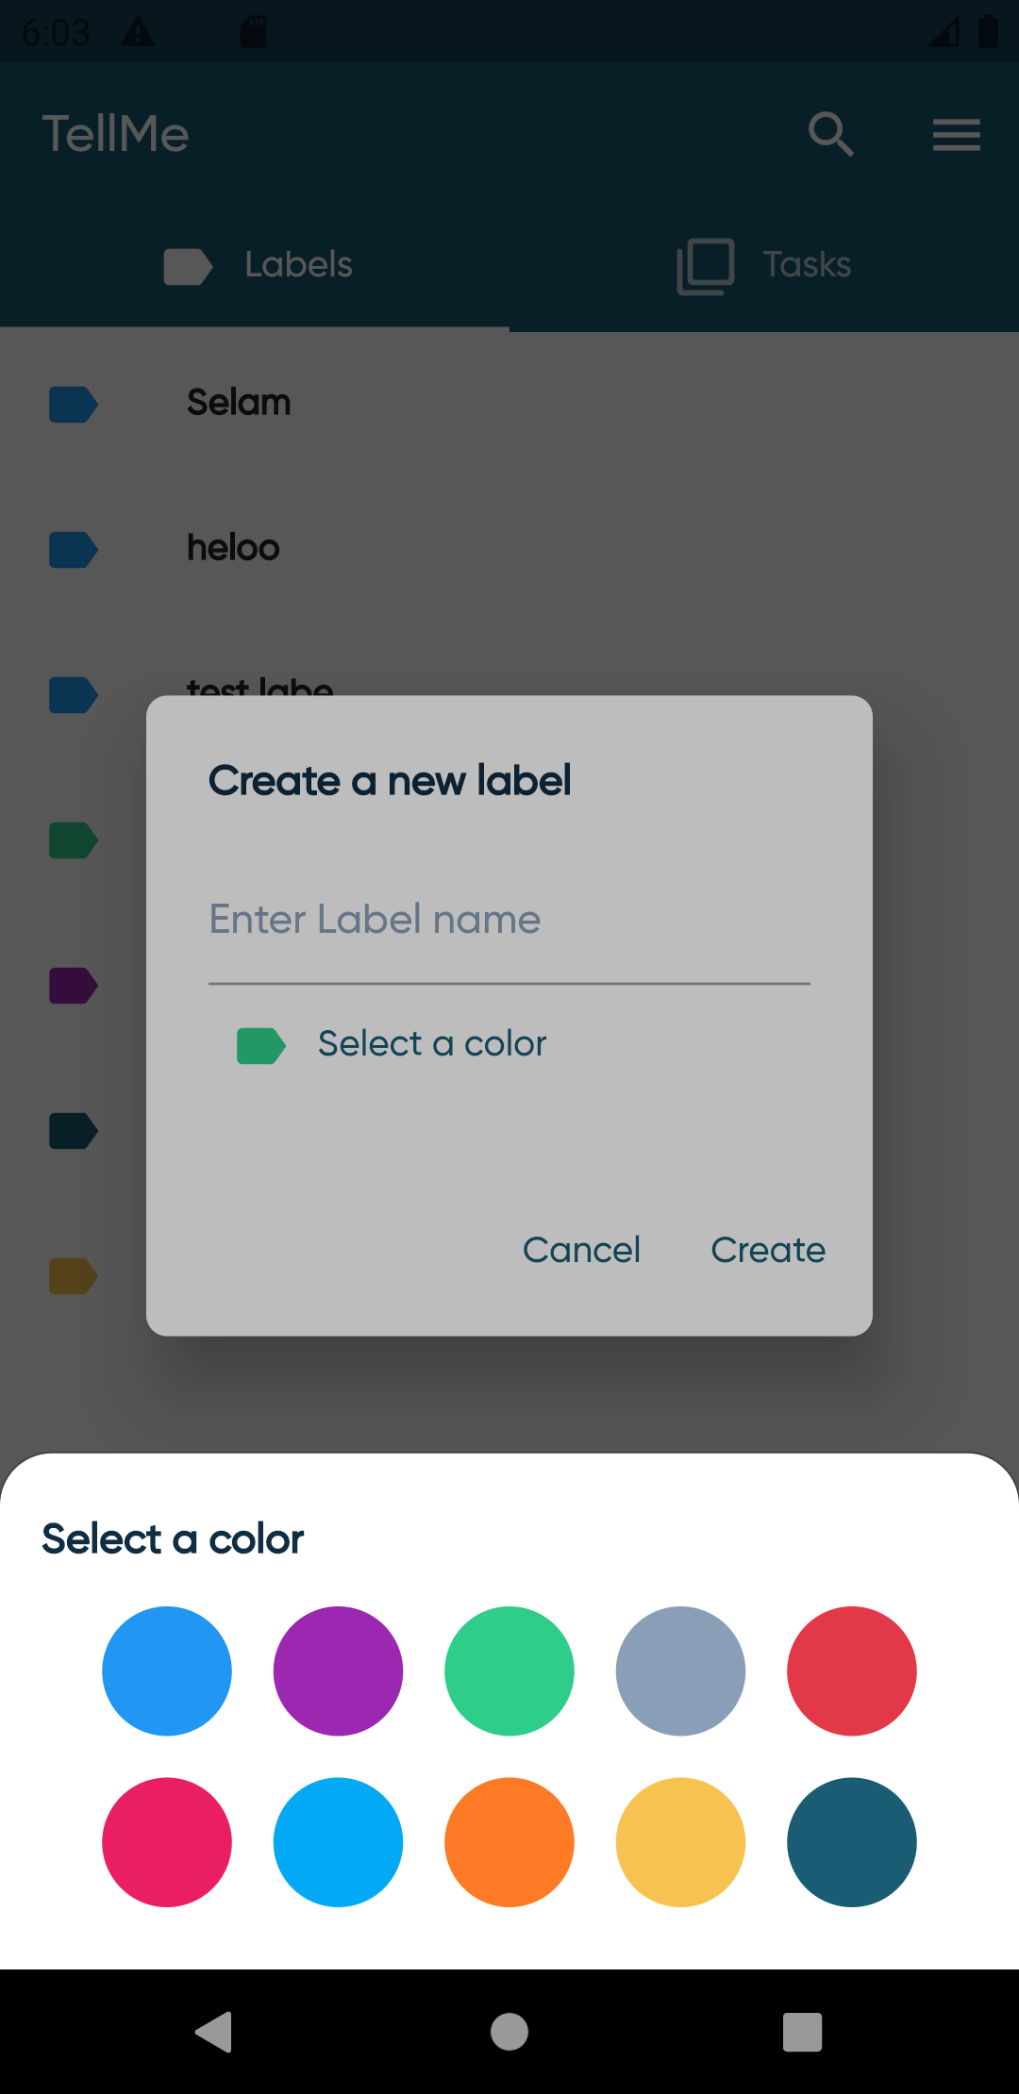
Task: Open the hamburger menu icon
Action: coord(957,134)
